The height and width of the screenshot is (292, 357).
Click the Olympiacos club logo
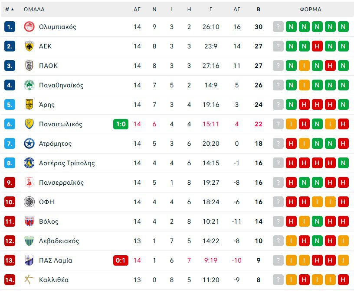29,27
